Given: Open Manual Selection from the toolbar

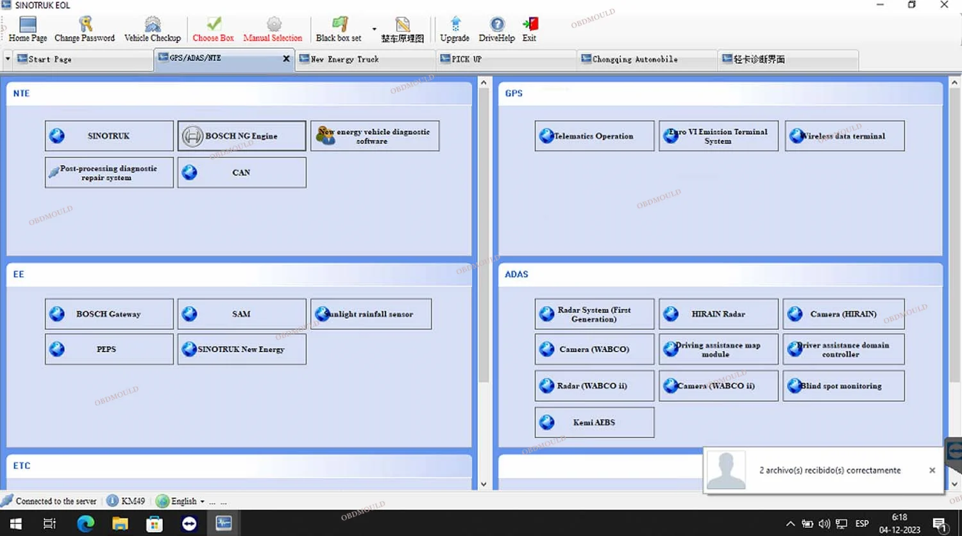Looking at the screenshot, I should [x=273, y=29].
